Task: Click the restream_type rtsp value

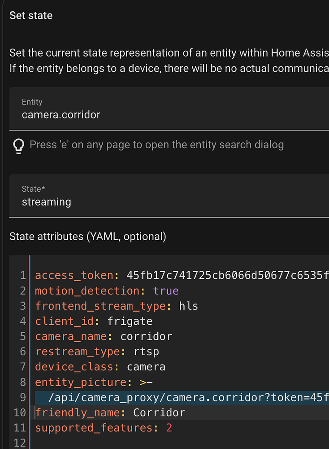Action: pyautogui.click(x=147, y=352)
